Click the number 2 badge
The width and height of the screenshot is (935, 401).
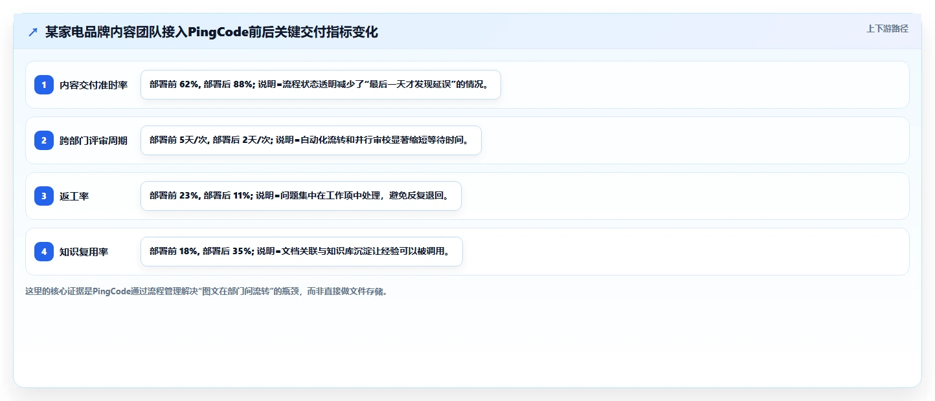pyautogui.click(x=44, y=140)
